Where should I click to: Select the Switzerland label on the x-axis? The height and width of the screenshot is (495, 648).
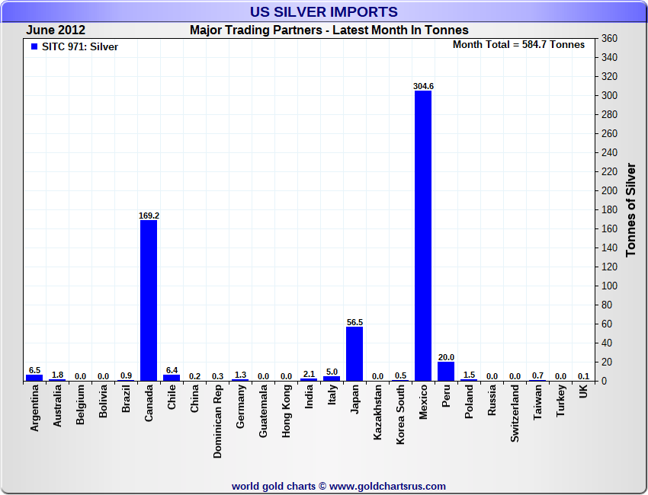point(515,413)
